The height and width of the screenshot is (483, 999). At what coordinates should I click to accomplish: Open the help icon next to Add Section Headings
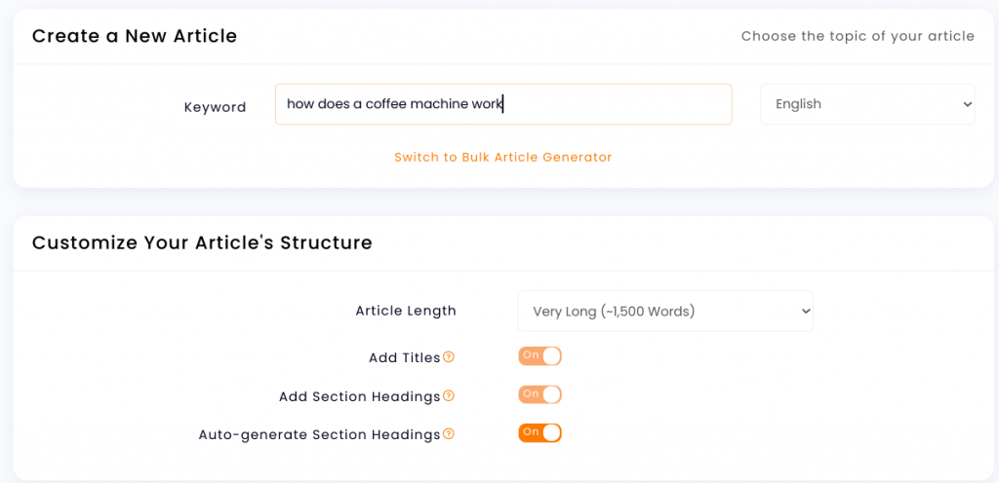coord(449,396)
